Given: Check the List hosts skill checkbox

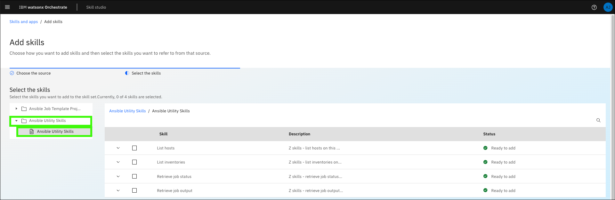Looking at the screenshot, I should pos(134,148).
